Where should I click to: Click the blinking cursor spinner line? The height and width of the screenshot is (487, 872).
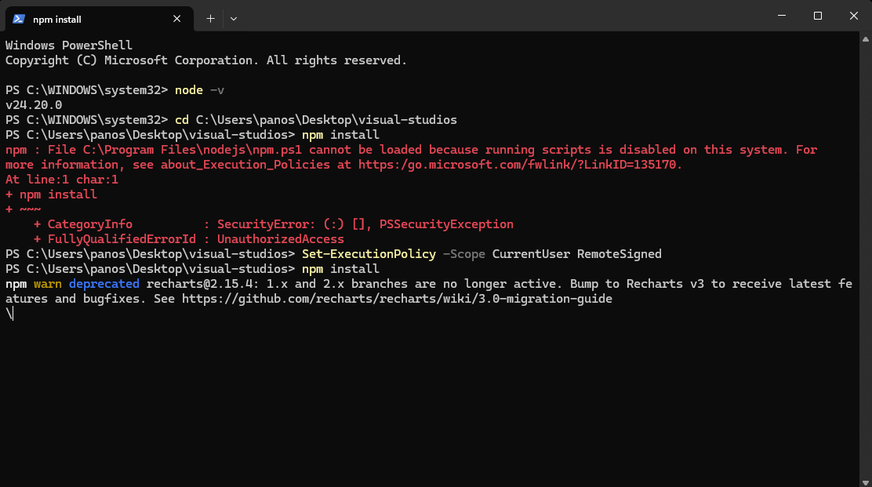(9, 314)
